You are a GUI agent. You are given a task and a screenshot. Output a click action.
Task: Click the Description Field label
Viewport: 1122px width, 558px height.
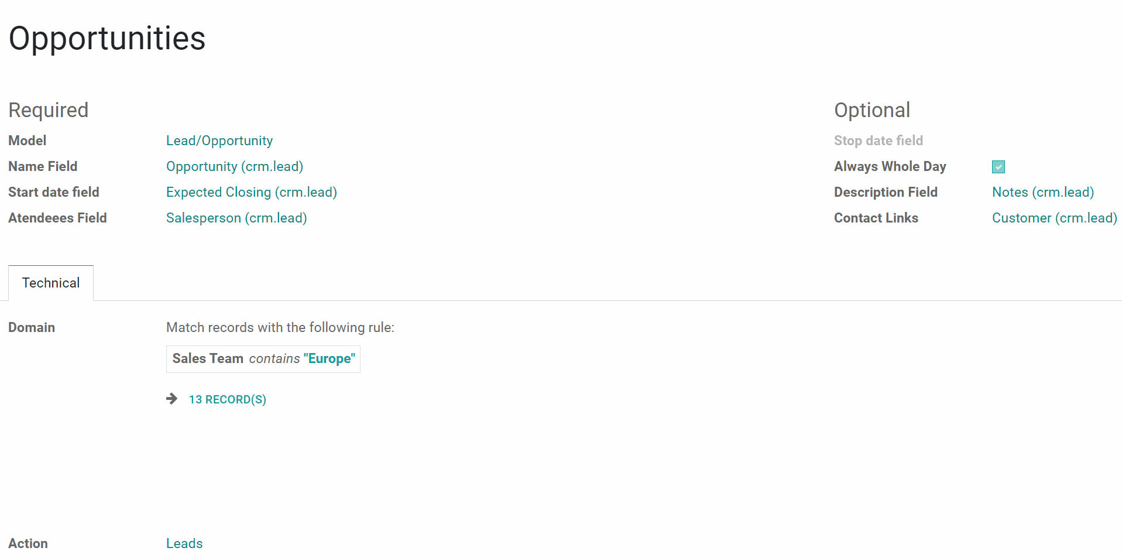pyautogui.click(x=886, y=192)
